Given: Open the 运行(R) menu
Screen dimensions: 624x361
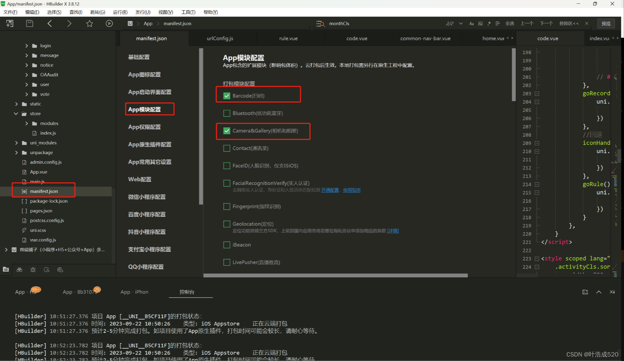Looking at the screenshot, I should coord(120,12).
